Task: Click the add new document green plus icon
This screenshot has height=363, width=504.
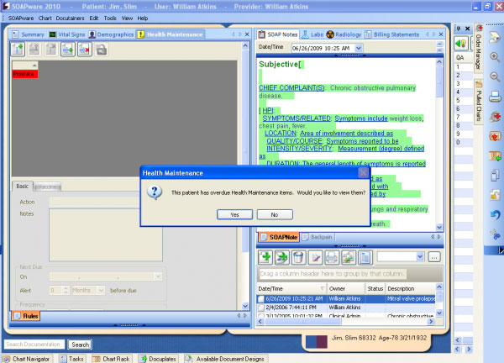Action: pos(265,256)
